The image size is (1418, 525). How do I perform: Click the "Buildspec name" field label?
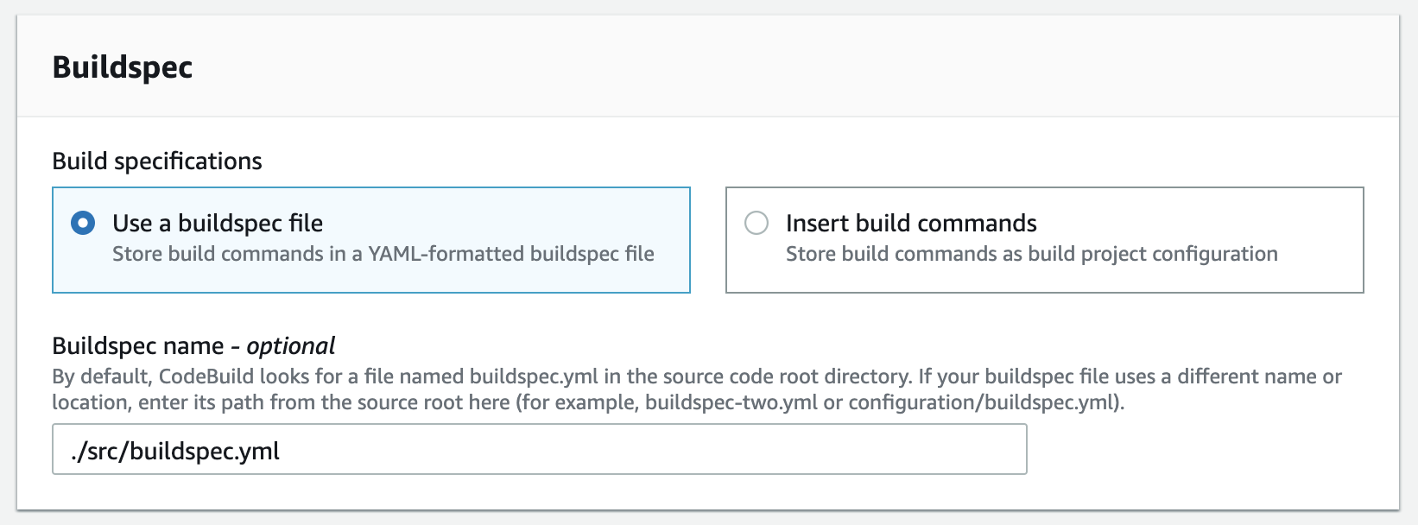click(138, 346)
